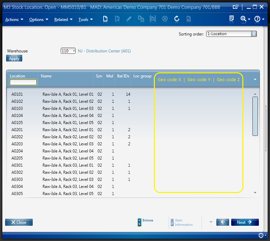
Task: Click the Apply button
Action: [x=14, y=58]
